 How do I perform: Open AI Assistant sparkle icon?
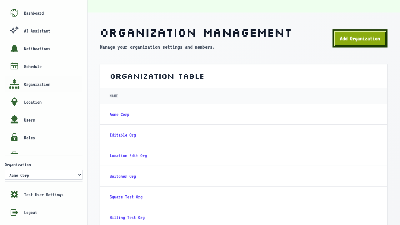(14, 31)
